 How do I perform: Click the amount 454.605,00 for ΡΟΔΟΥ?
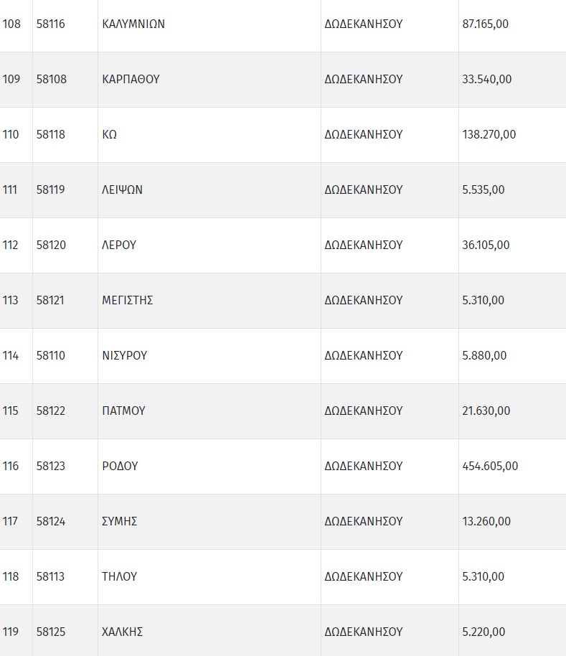490,466
